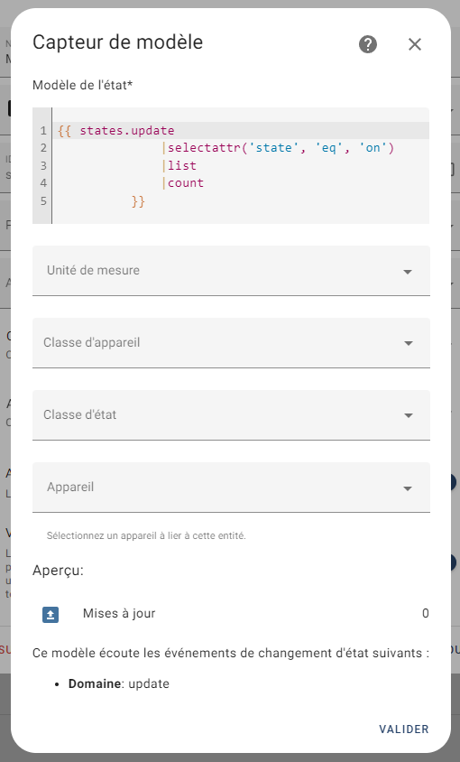Select the Appareil device picker field
Viewport: 460px width, 762px height.
pyautogui.click(x=231, y=488)
